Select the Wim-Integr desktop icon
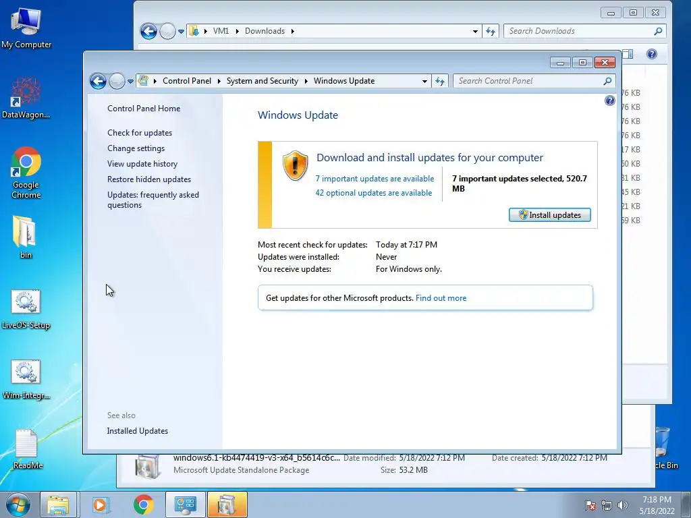 [26, 379]
